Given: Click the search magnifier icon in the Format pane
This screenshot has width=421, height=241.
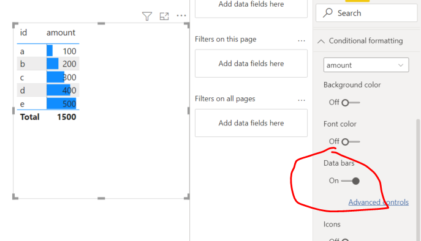Looking at the screenshot, I should coord(328,13).
